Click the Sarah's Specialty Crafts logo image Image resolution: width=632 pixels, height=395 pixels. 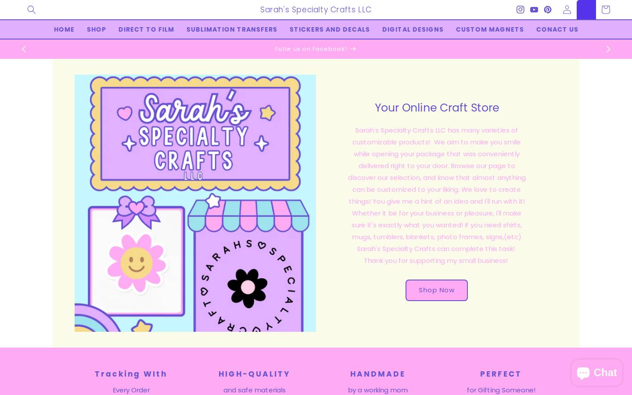pos(195,203)
